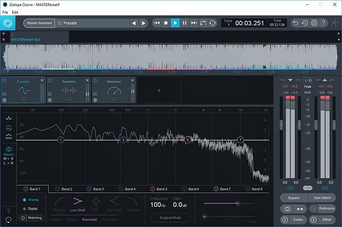Screen dimensions: 342x227
Task: Toggle Matching EQ button
Action: pos(31,218)
